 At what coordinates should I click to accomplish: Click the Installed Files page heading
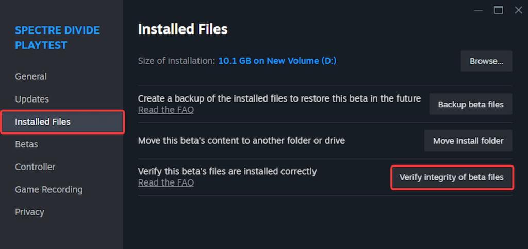[x=183, y=29]
